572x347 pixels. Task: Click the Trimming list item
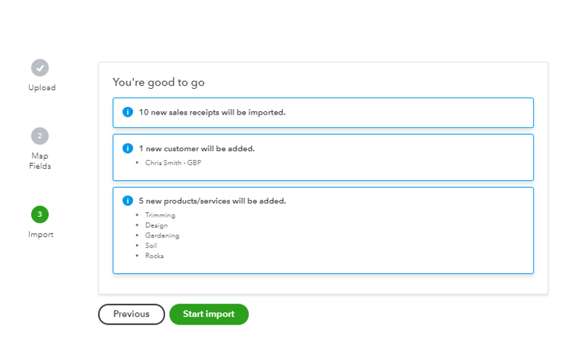(x=160, y=216)
